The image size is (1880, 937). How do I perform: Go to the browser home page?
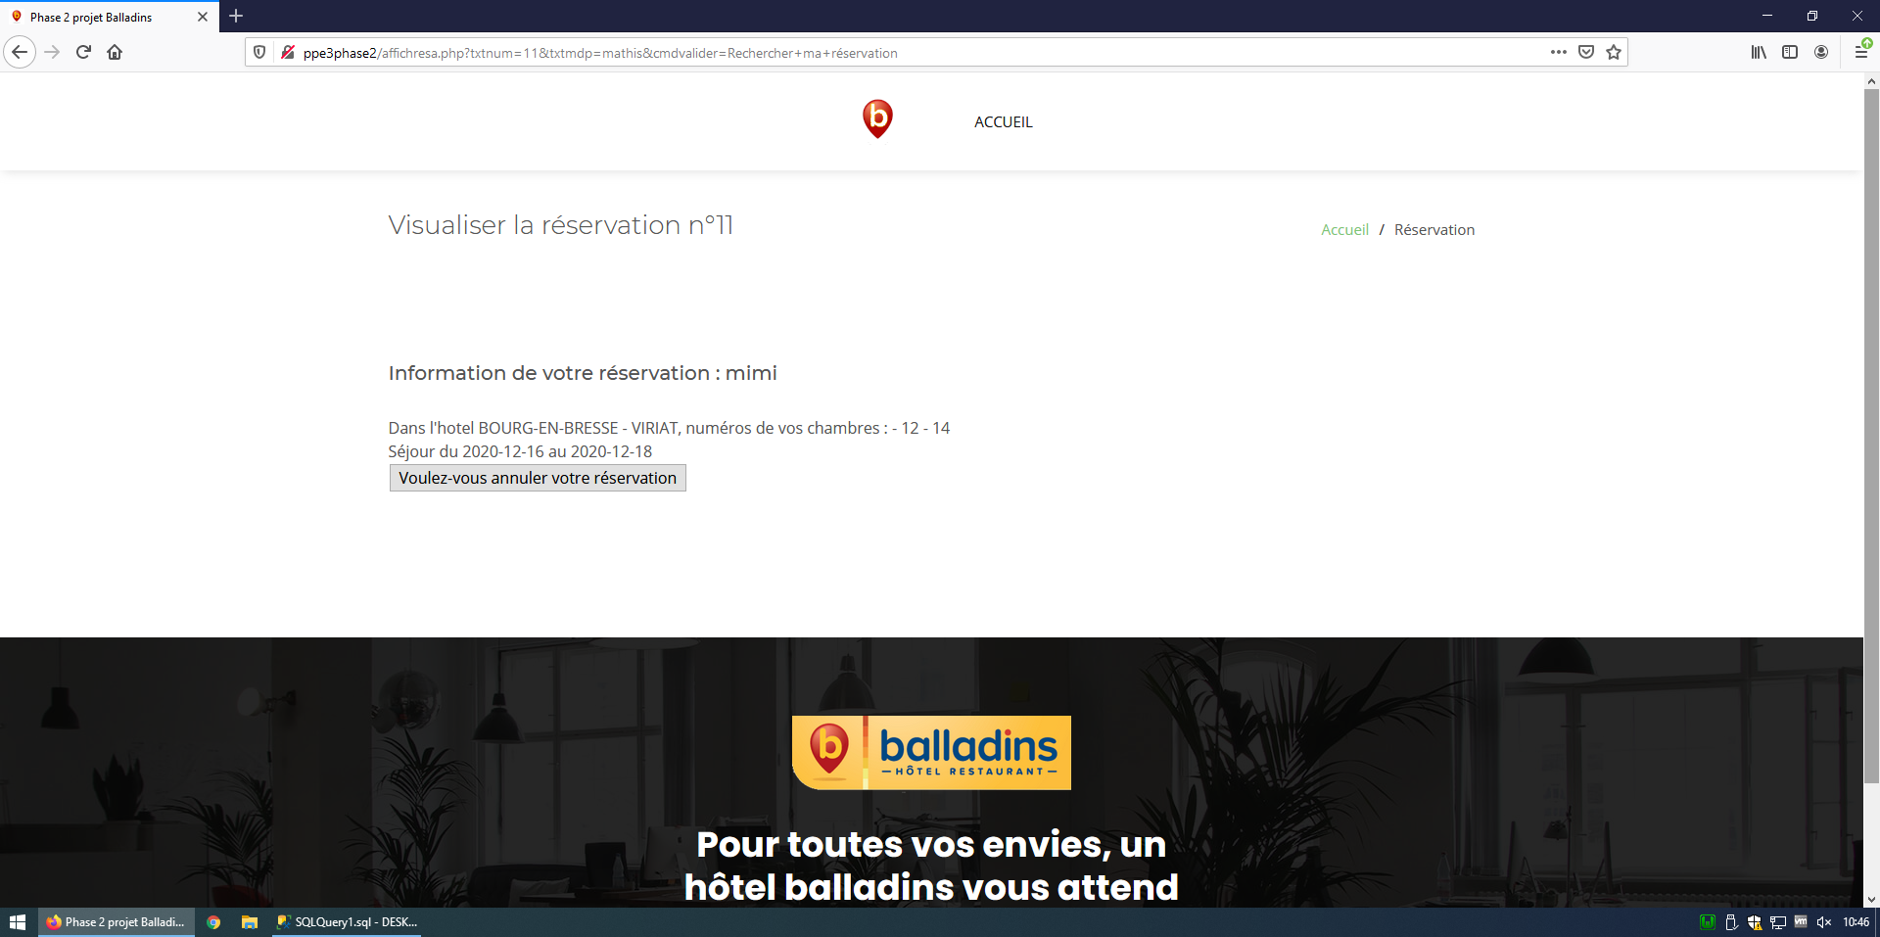pyautogui.click(x=115, y=52)
